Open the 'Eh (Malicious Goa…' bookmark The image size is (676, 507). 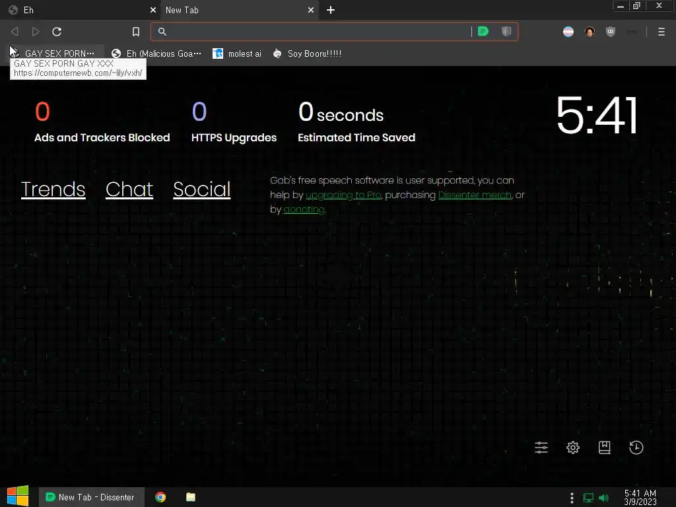coord(156,53)
